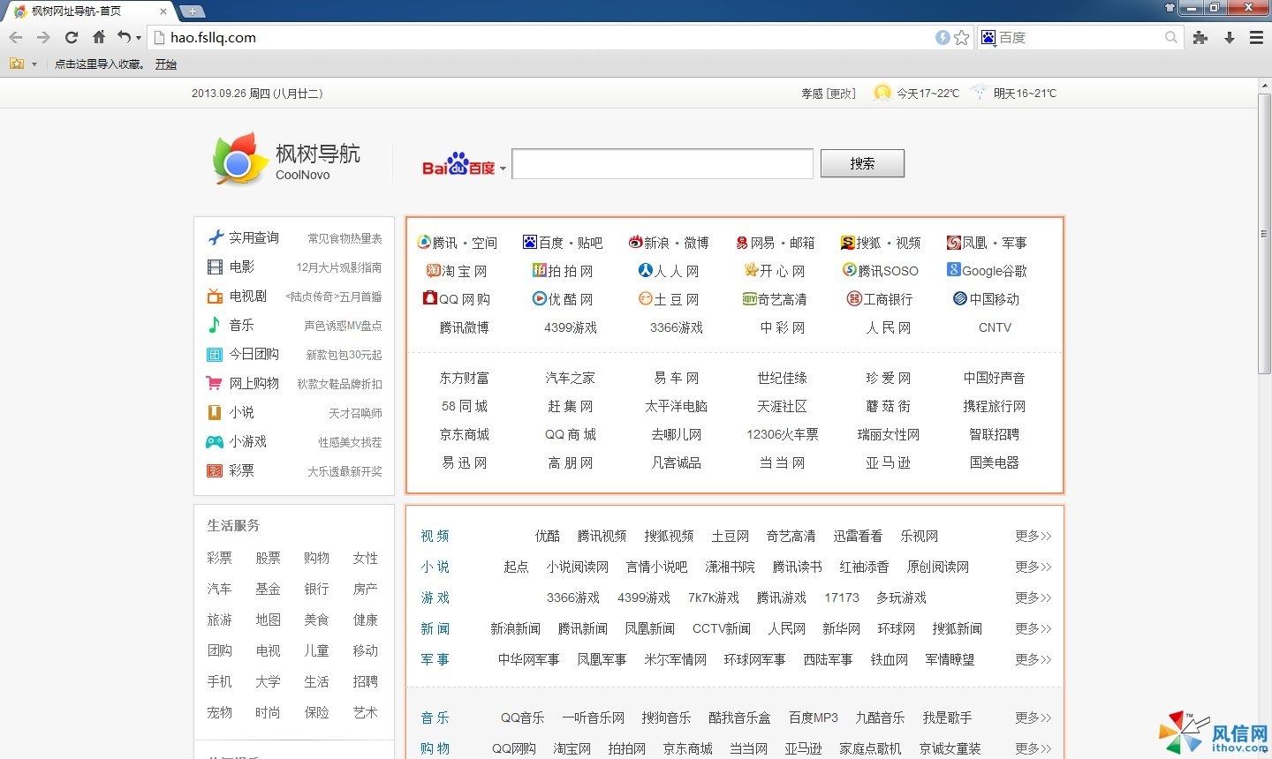
Task: Click the Baidu search text field
Action: pos(662,163)
